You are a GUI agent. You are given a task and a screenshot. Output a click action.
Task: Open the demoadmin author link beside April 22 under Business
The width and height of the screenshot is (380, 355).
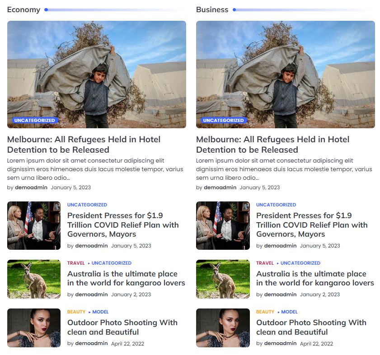click(280, 343)
